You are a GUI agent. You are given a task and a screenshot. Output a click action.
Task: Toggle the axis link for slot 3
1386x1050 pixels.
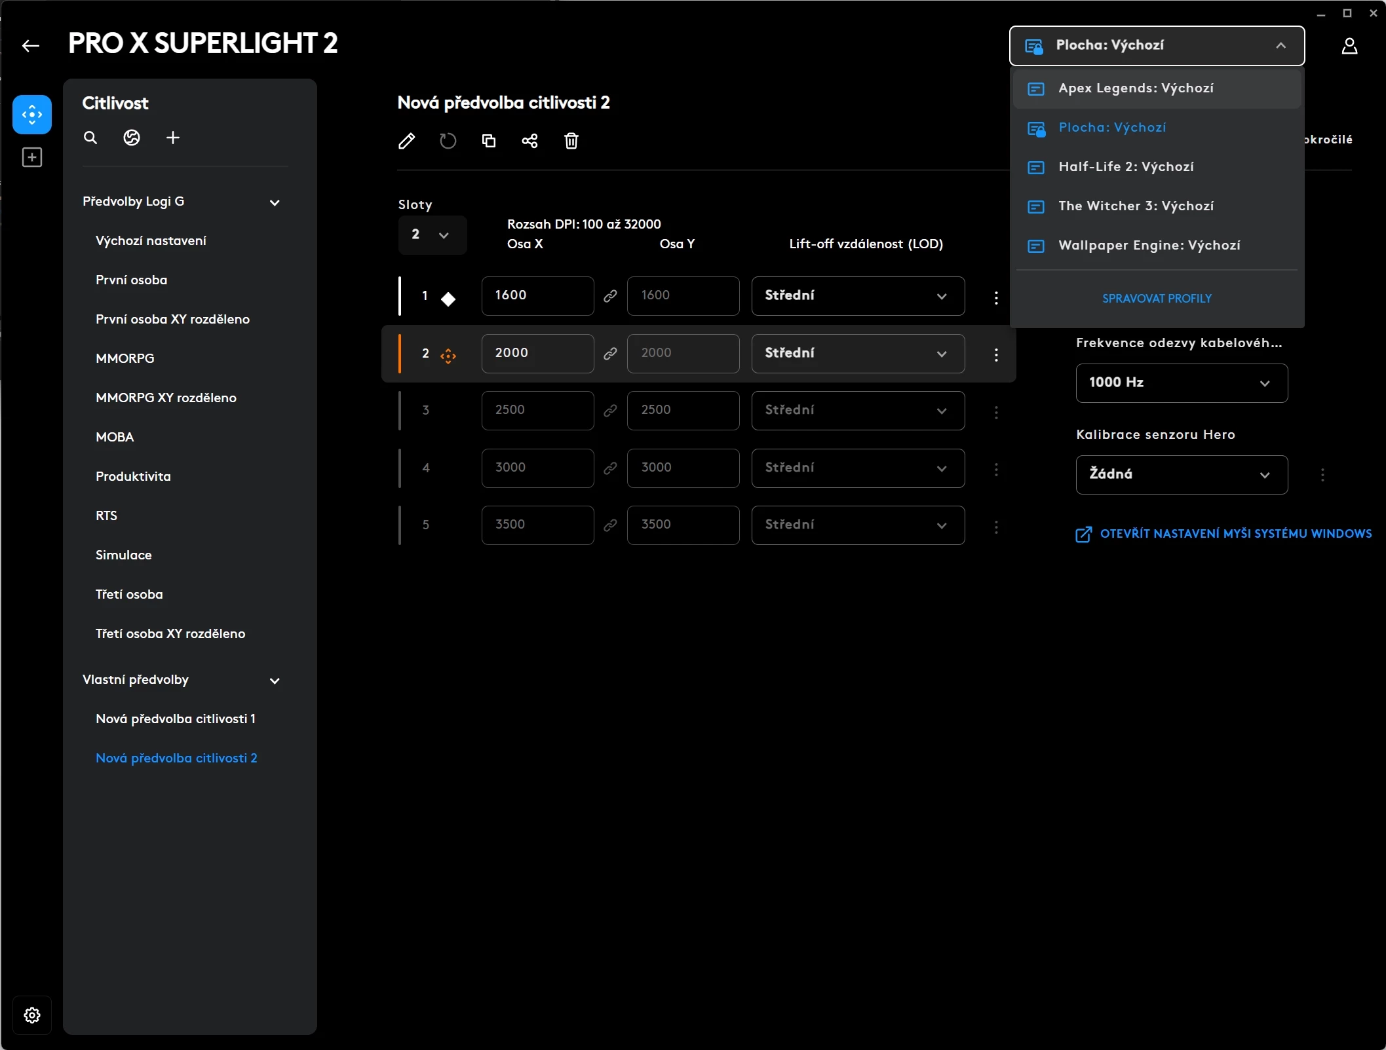click(x=610, y=411)
